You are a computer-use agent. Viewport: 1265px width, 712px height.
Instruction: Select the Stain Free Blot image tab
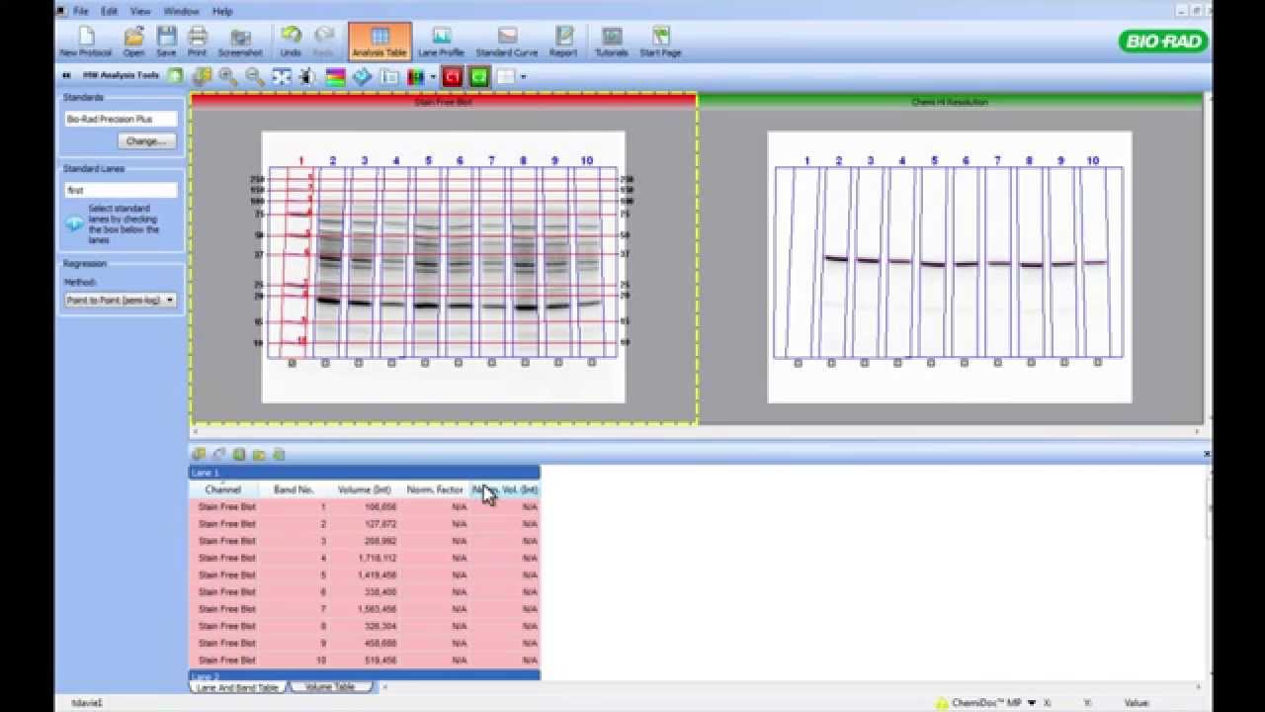444,101
